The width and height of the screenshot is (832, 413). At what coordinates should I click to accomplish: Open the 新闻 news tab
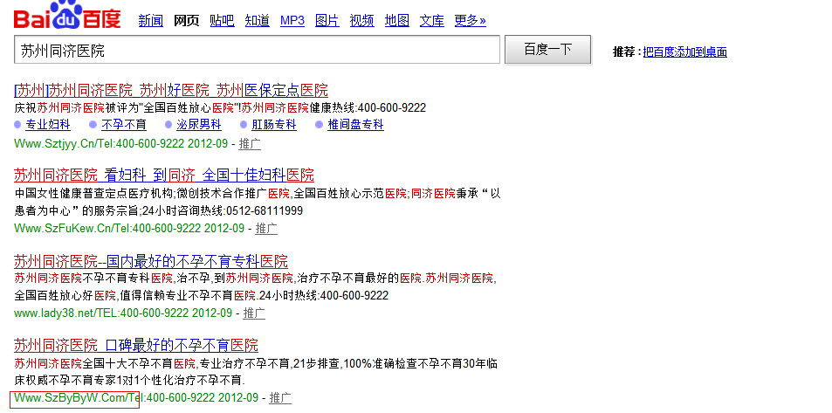150,20
